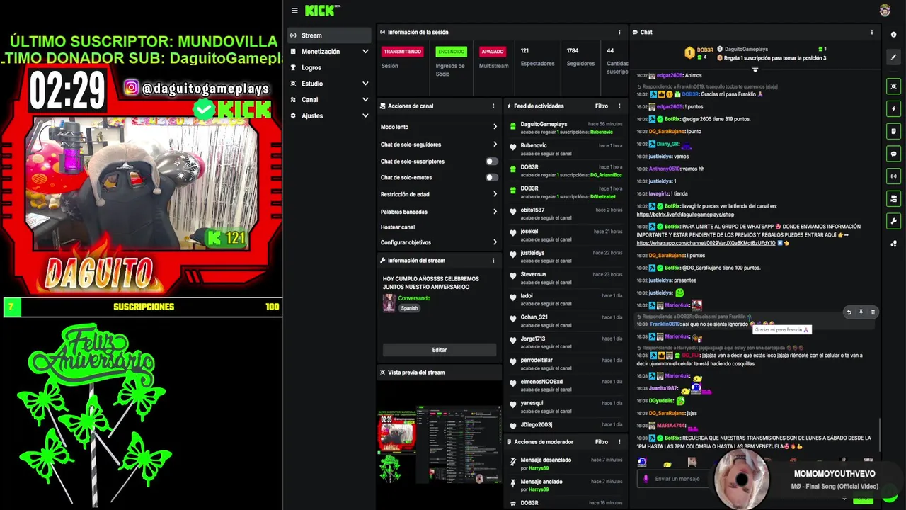This screenshot has height=510, width=906.
Task: Open Chat panel three-dot menu
Action: [871, 32]
